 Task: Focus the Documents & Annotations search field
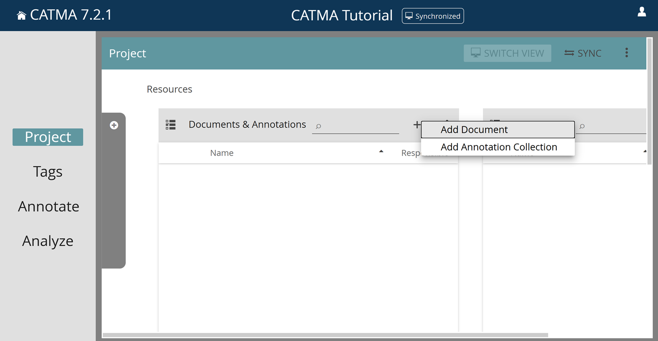(x=356, y=126)
